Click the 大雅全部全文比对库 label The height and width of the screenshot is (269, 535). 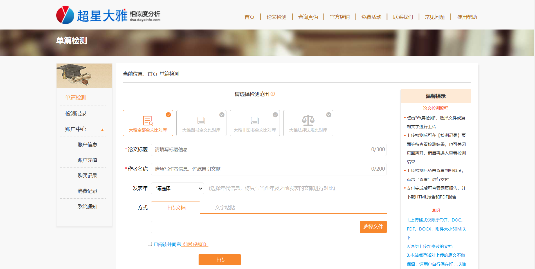click(x=148, y=130)
